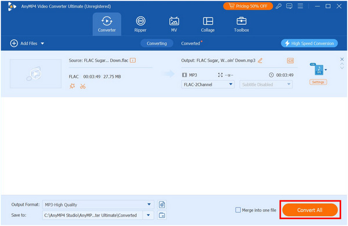348x226 pixels.
Task: Switch to the Collage tab
Action: pyautogui.click(x=208, y=24)
